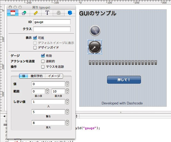
Task: Open the Attributes inspector tab icon
Action: (x=13, y=13)
